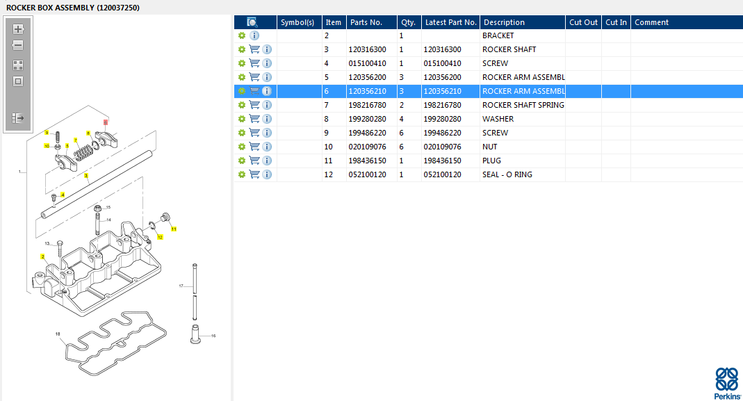Click the list-with-arrow icon in diagram toolbar
This screenshot has width=743, height=401.
[18, 118]
